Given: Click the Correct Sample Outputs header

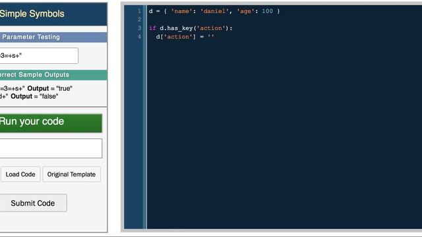Looking at the screenshot, I should [x=53, y=74].
